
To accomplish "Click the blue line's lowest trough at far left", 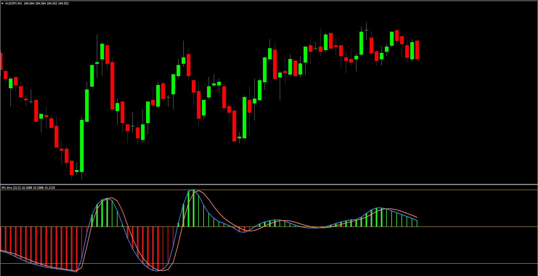I will click(77, 271).
